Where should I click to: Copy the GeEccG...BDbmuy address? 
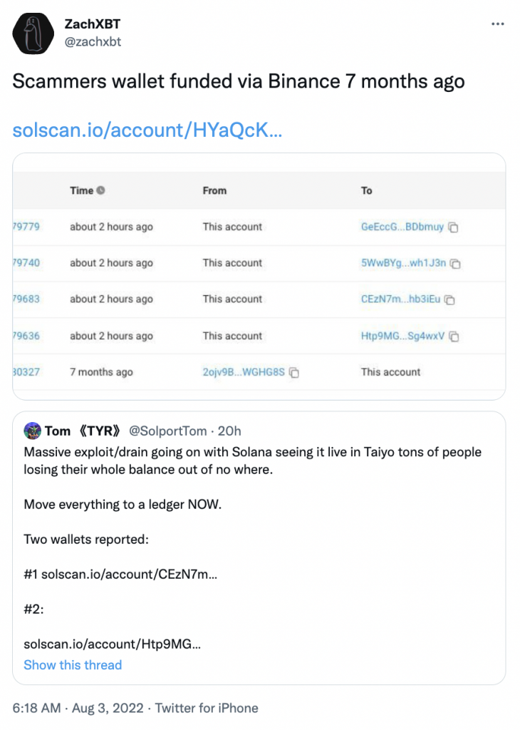pyautogui.click(x=453, y=227)
